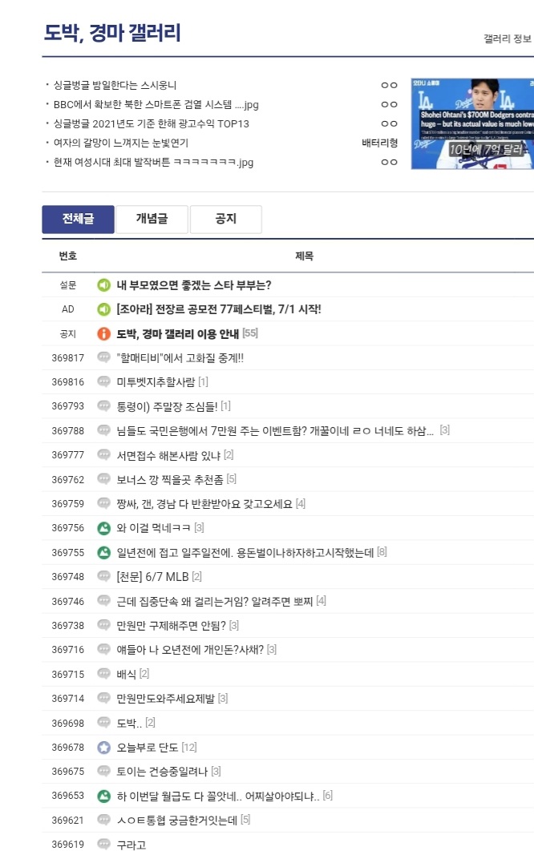Click the orange notice icon beside 이용 안내
Image resolution: width=534 pixels, height=851 pixels.
coord(103,333)
